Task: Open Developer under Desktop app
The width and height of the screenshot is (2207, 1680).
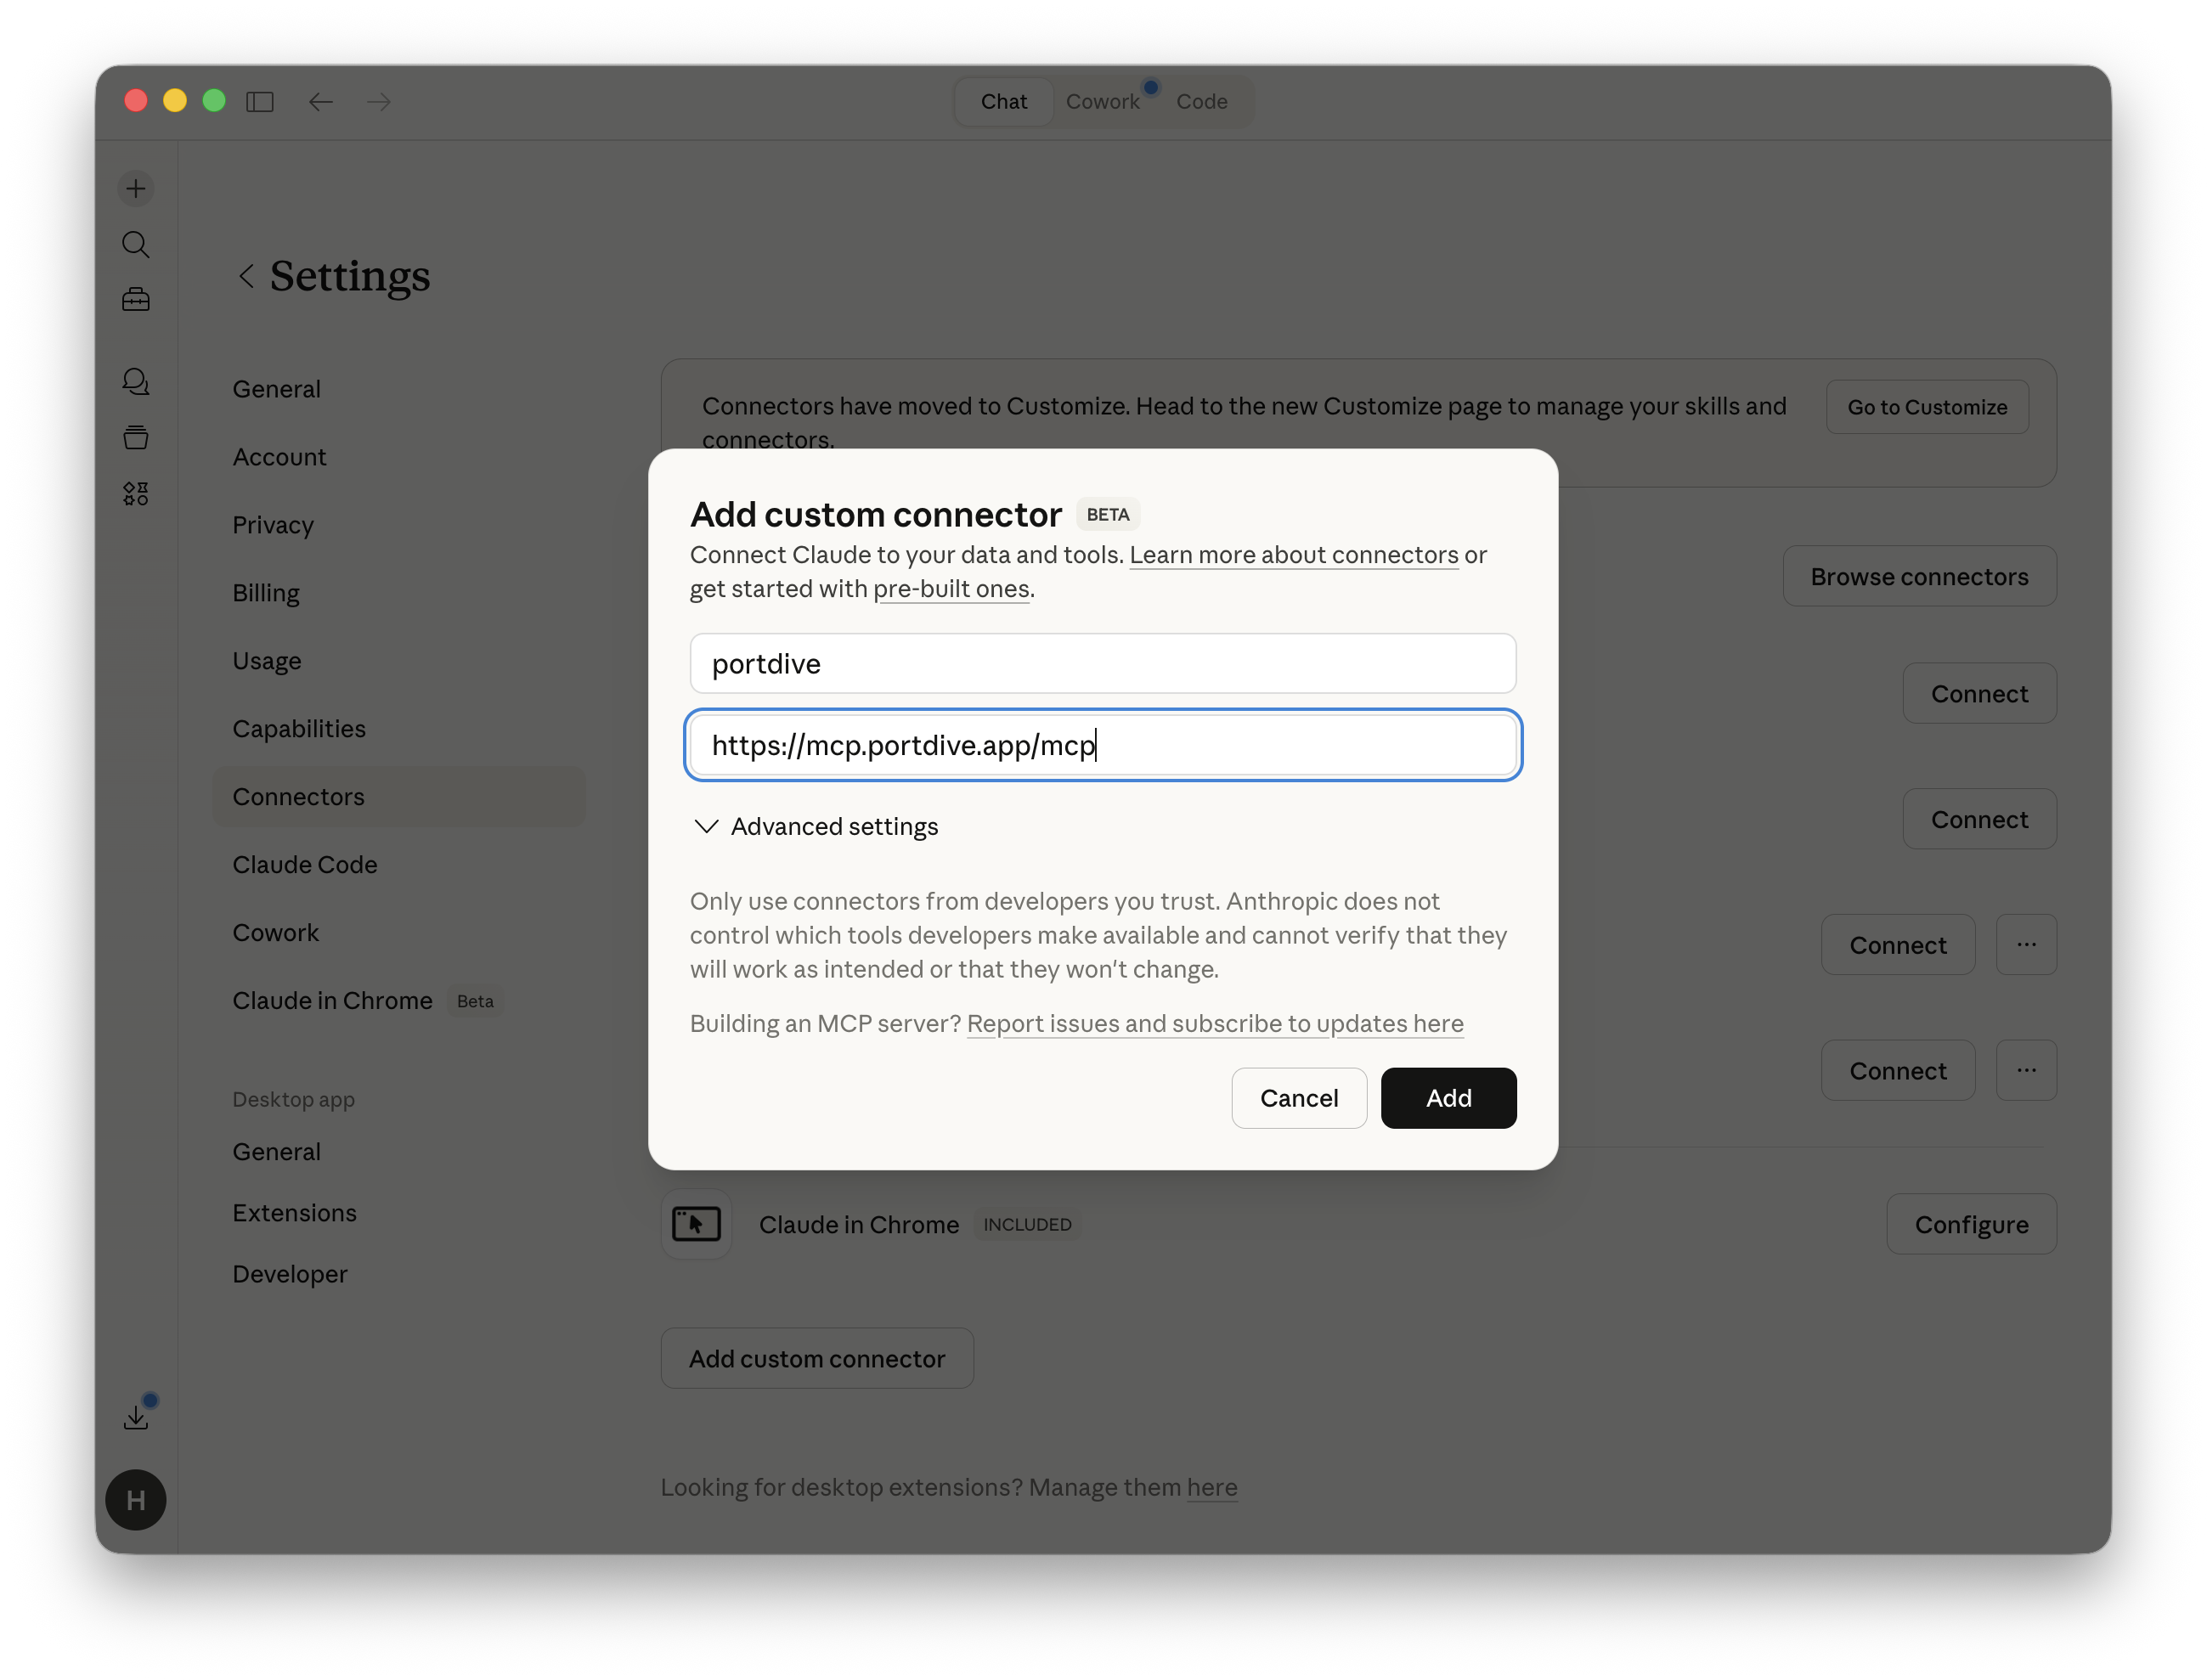Action: [x=399, y=1274]
